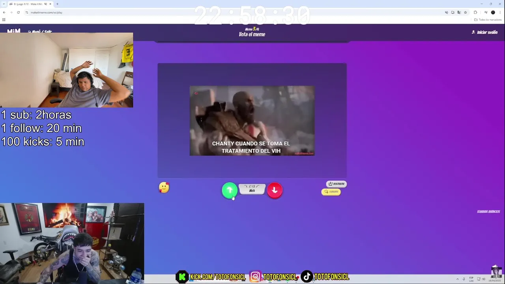
Task: Expand the tab search dropdown
Action: tap(4, 4)
